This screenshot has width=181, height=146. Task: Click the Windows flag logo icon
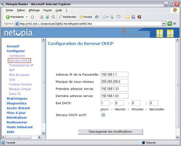(175, 10)
